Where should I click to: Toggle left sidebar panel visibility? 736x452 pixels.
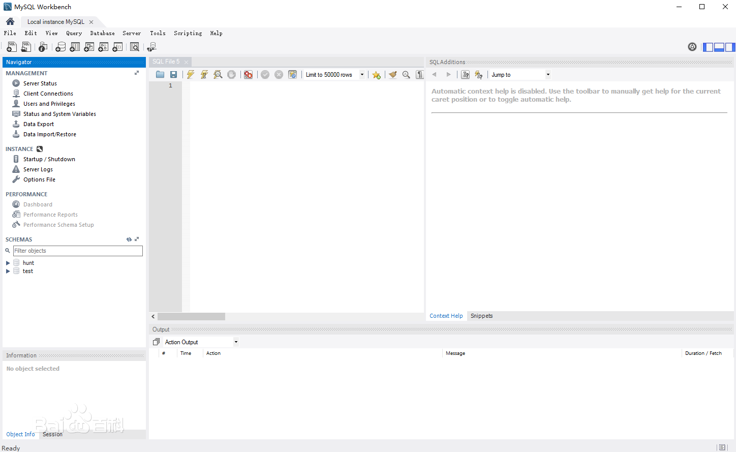(x=708, y=47)
